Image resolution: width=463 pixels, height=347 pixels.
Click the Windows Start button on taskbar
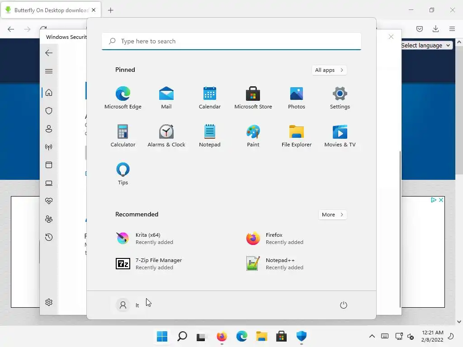pos(162,336)
